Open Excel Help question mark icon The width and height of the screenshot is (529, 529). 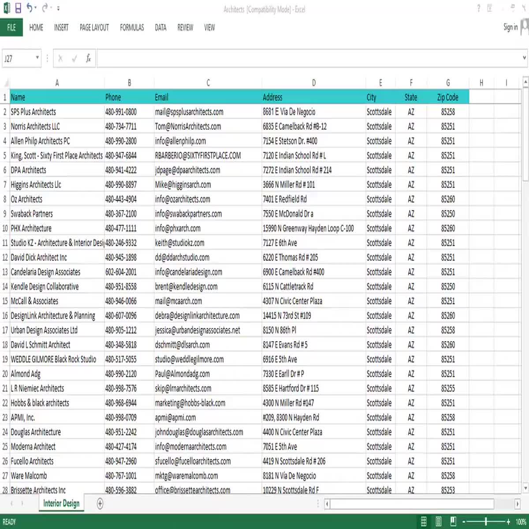point(478,8)
